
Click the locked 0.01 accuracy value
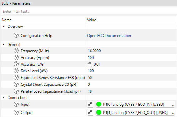(x=97, y=64)
